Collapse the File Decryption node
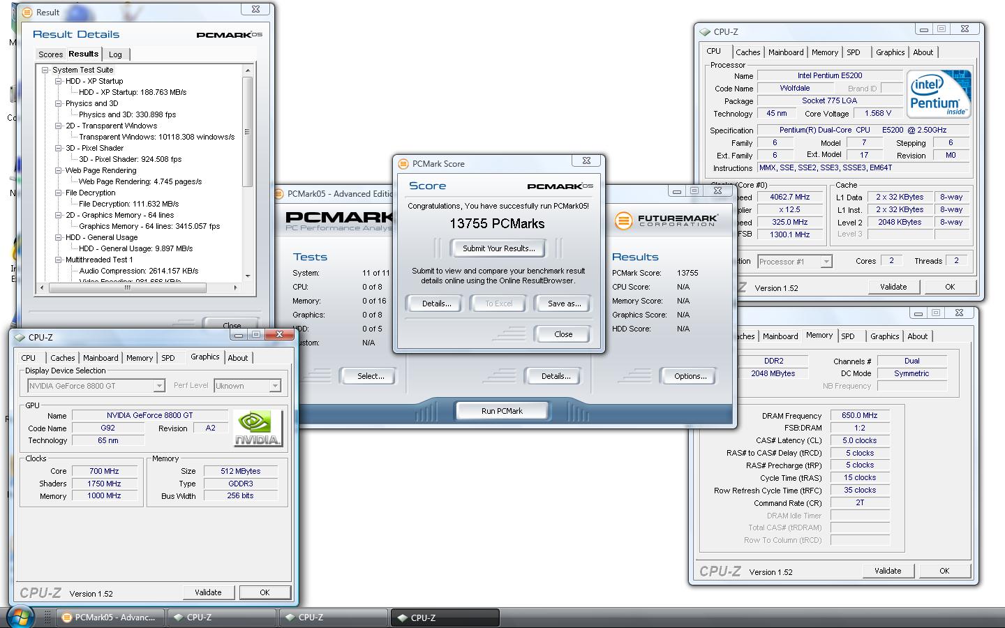This screenshot has height=628, width=1005. pyautogui.click(x=59, y=193)
